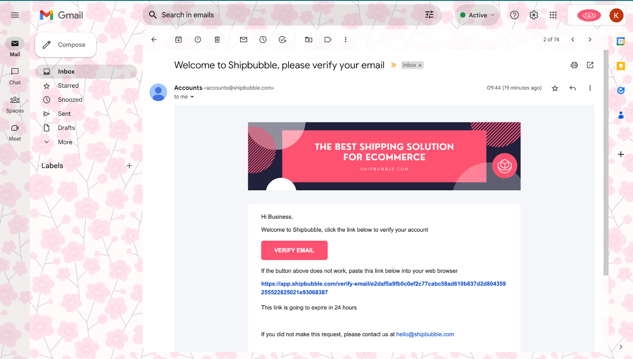
Task: Open the Active status dropdown
Action: (477, 15)
